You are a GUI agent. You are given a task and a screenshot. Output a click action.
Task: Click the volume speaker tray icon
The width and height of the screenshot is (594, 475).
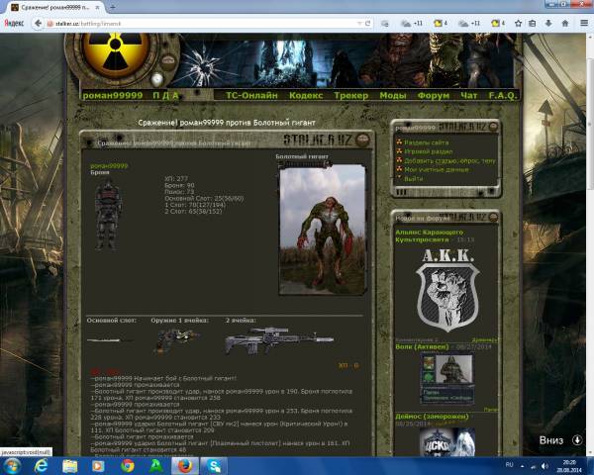pos(544,465)
